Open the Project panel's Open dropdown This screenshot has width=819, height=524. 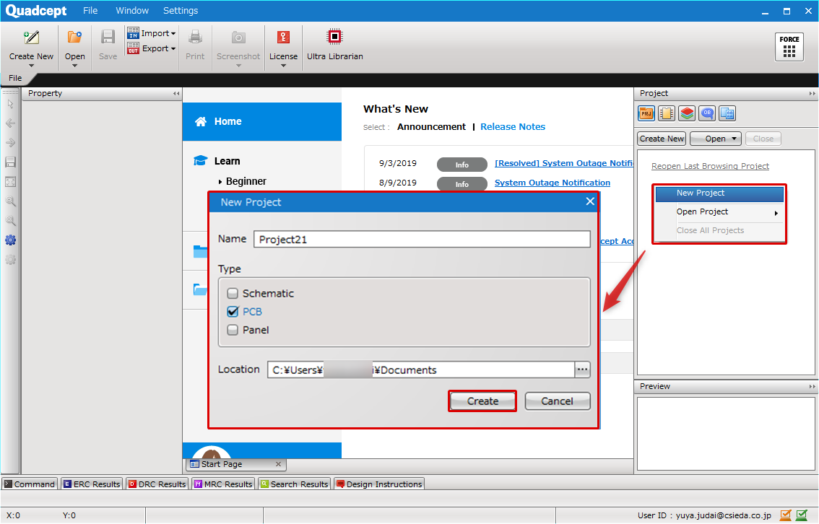[x=716, y=139]
